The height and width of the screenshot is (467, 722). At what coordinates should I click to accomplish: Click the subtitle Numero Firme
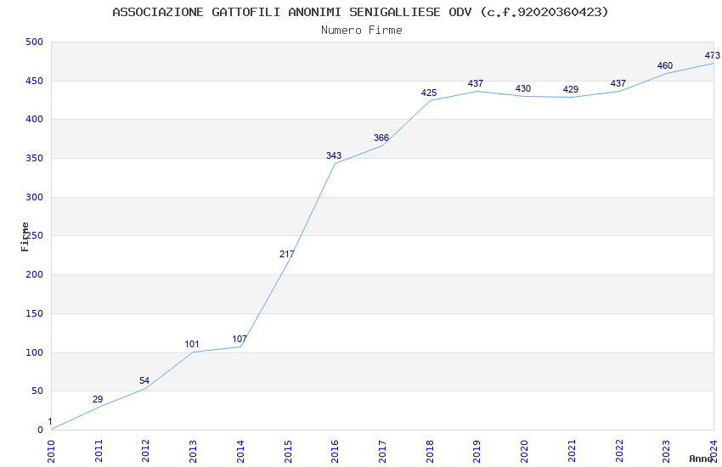click(x=362, y=31)
